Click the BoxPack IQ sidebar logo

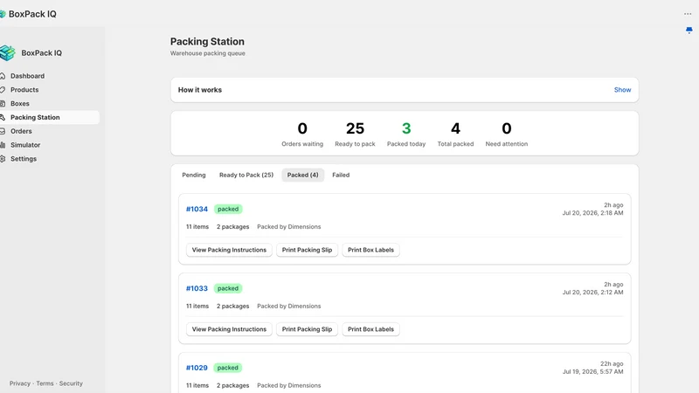point(8,53)
